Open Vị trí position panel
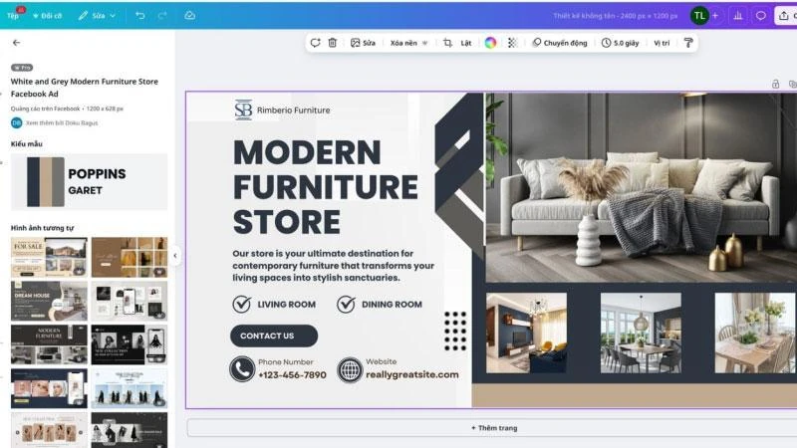 (x=662, y=43)
